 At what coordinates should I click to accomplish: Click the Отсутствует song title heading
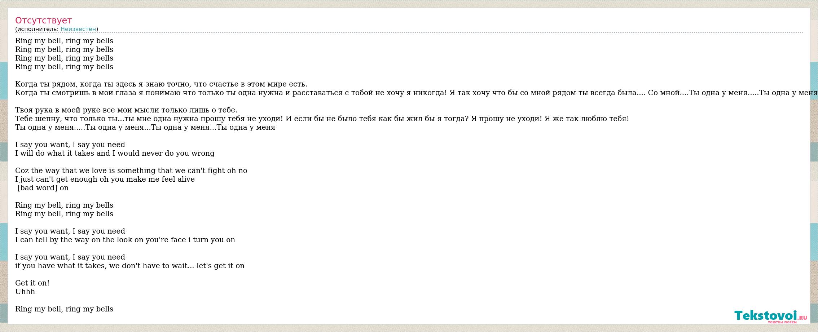click(44, 20)
